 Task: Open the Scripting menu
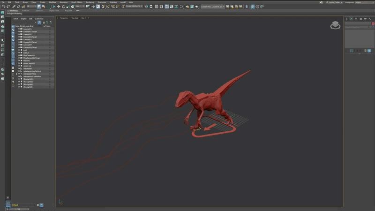113,2
